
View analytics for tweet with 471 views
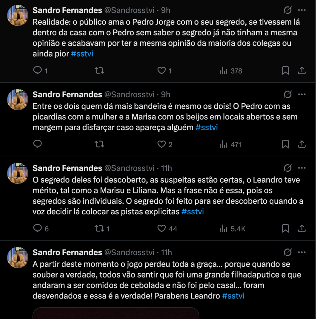231,144
